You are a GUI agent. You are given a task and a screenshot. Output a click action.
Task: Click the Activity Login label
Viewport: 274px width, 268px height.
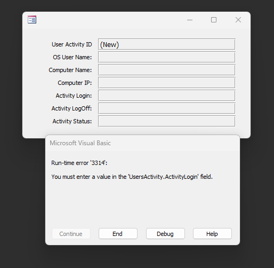point(74,96)
